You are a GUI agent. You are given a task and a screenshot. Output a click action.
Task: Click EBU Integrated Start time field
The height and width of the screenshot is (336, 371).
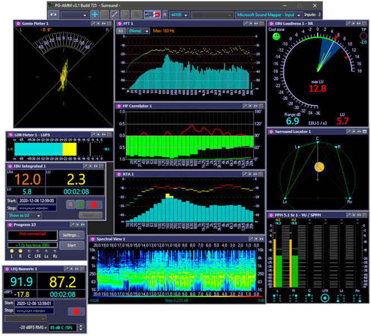tap(37, 200)
